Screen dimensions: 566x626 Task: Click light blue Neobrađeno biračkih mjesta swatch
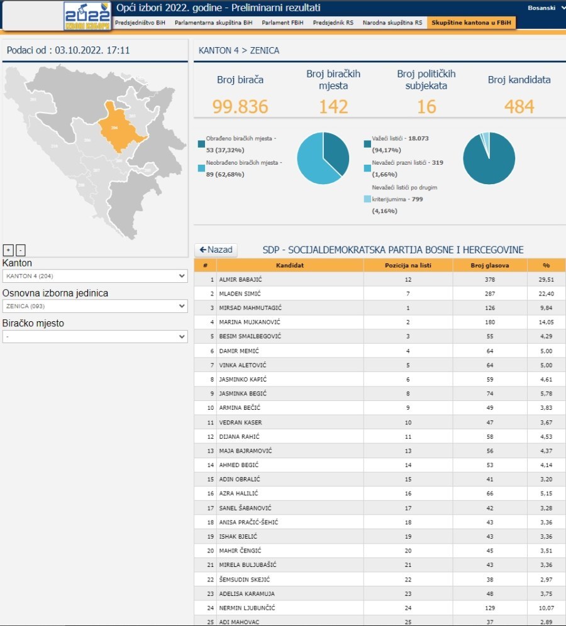tap(201, 168)
